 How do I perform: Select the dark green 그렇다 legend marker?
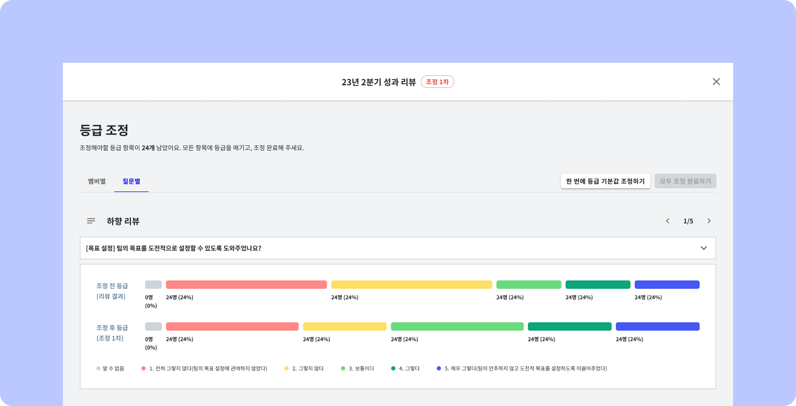(394, 368)
